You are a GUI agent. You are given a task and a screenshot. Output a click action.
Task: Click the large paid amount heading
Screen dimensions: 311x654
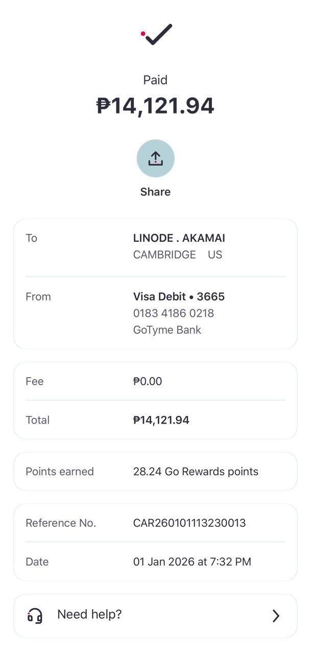[155, 106]
